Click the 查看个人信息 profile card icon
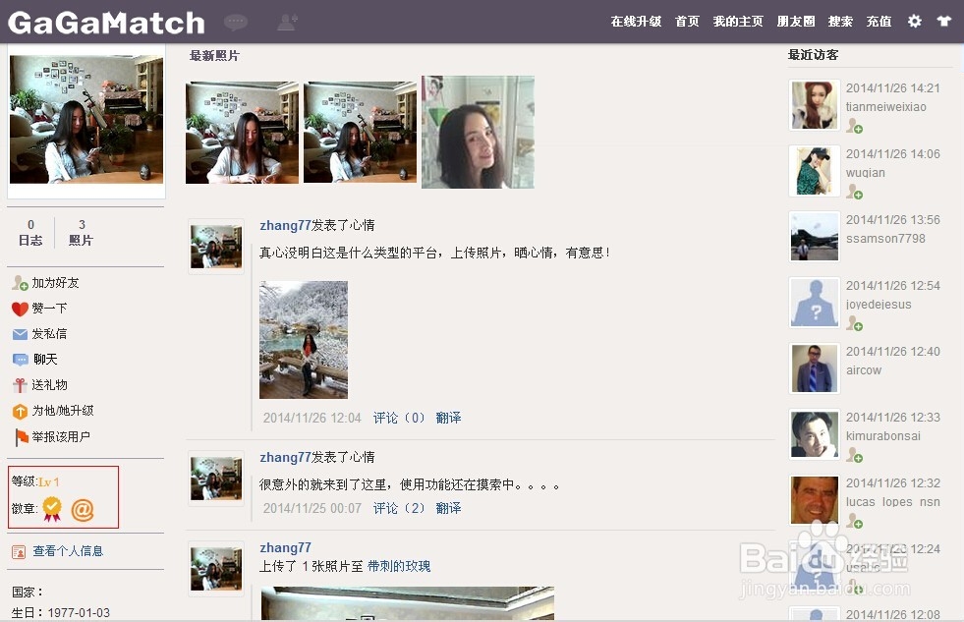 [19, 552]
